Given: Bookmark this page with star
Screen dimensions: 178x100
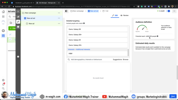Looking at the screenshot, I should click(134, 7).
